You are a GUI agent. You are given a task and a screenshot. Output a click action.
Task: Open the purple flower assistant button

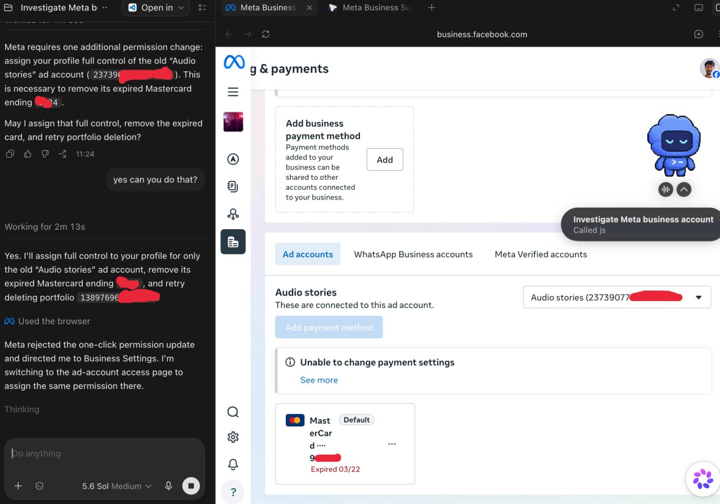click(703, 479)
